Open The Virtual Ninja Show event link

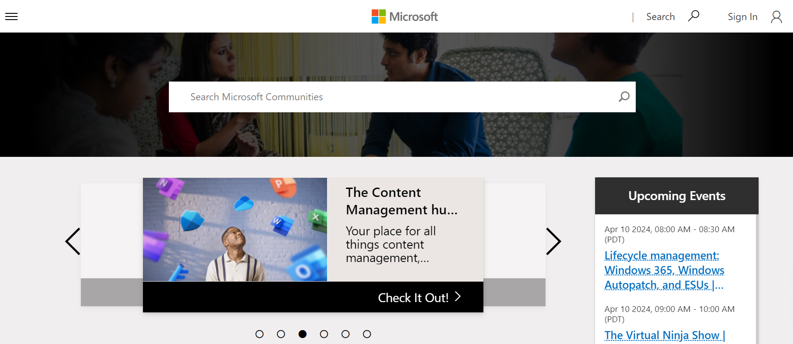664,335
